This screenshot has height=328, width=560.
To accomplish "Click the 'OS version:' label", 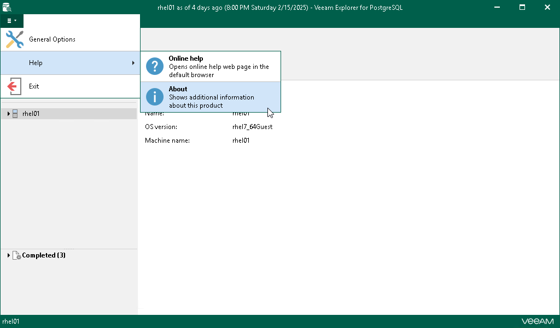I will click(x=161, y=127).
